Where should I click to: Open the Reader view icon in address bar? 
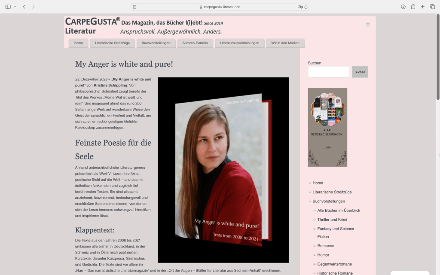[x=135, y=7]
